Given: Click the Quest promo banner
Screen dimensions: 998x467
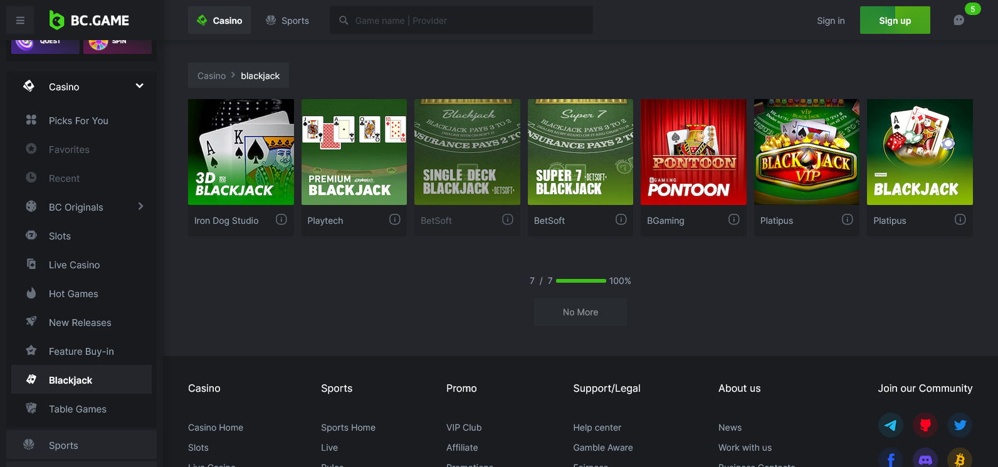Looking at the screenshot, I should tap(45, 46).
